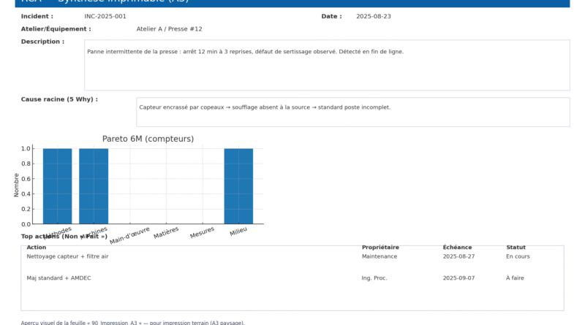Click the Atelier A / Presse #12 value

tap(169, 29)
